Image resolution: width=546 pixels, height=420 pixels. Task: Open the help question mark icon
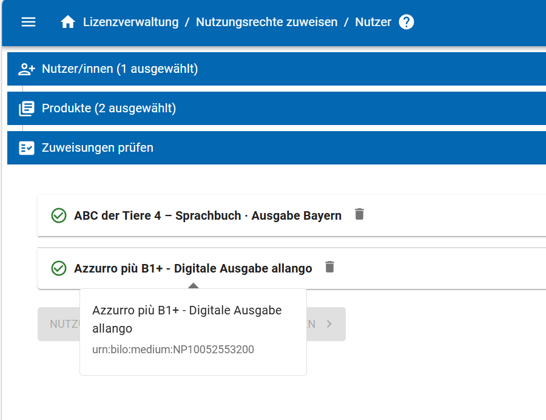[406, 22]
